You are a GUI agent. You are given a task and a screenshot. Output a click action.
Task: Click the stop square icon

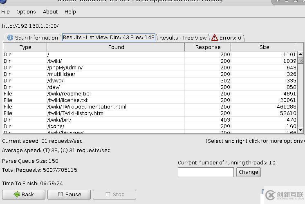tap(108, 194)
